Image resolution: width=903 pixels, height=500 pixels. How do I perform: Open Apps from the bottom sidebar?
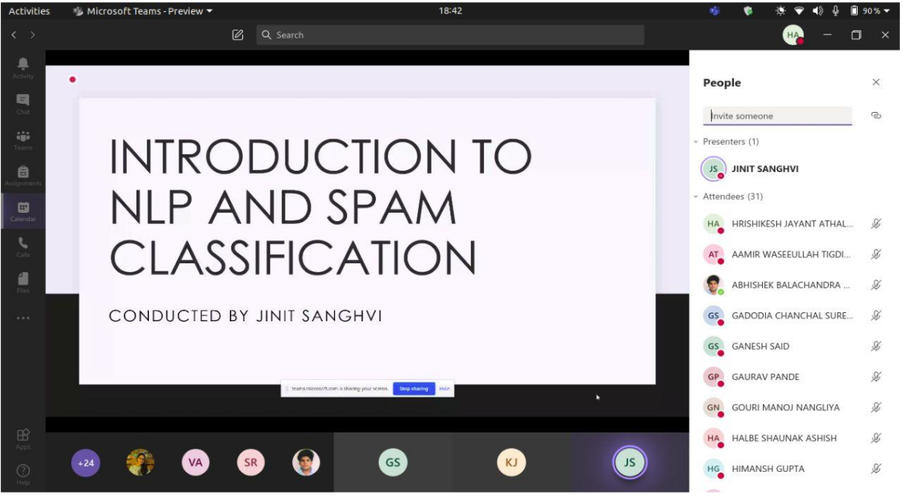[x=23, y=438]
